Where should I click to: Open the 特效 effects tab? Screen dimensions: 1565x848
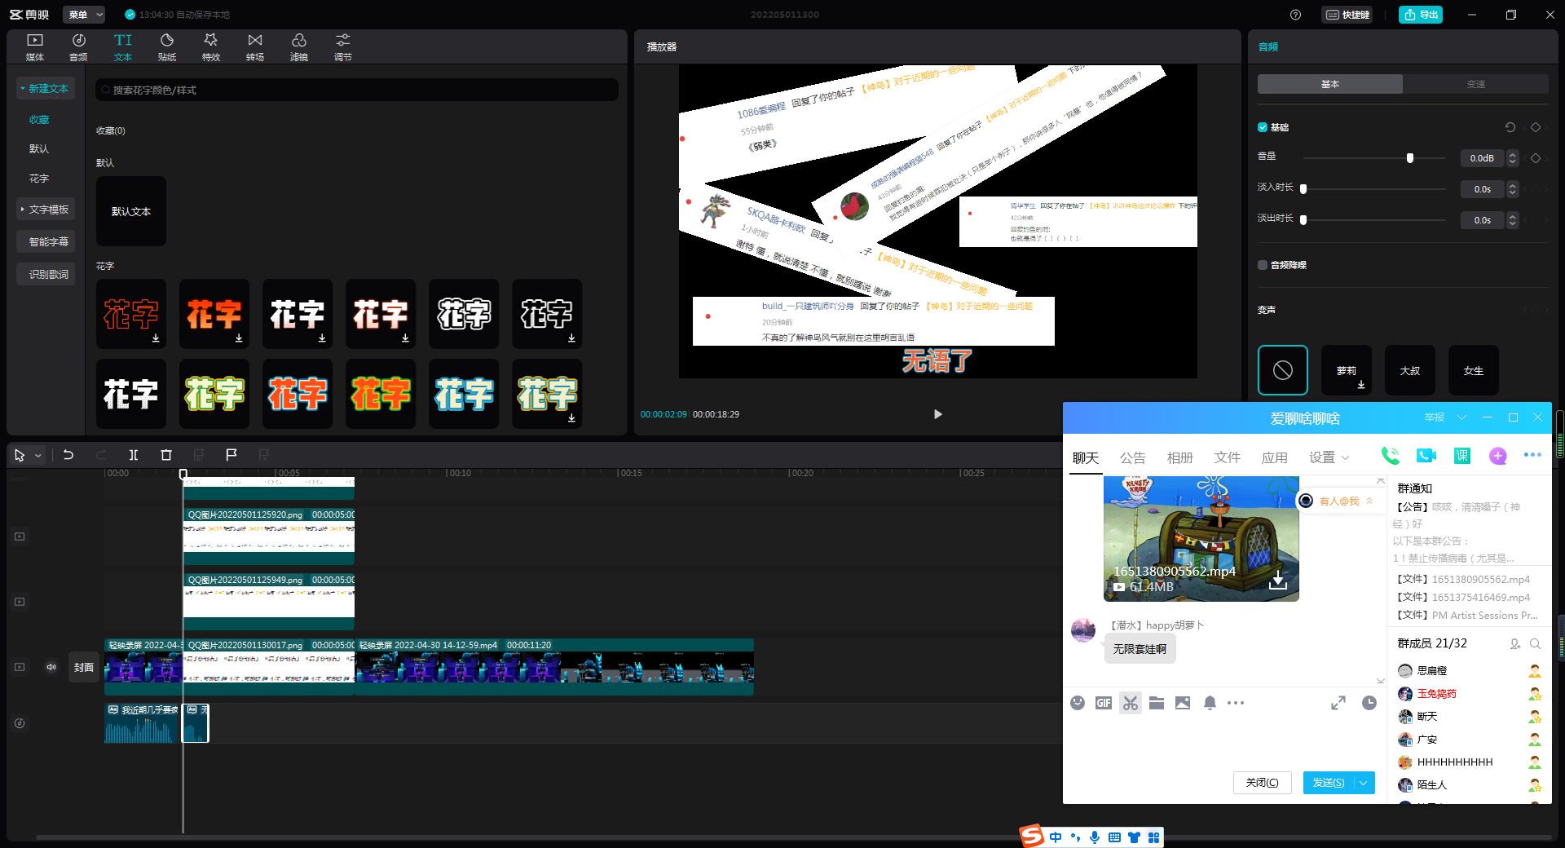tap(211, 47)
